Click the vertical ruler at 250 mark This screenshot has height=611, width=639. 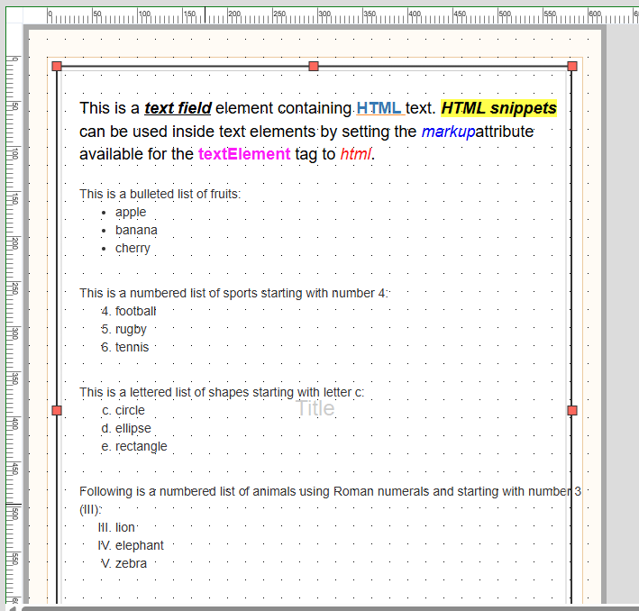coord(14,288)
